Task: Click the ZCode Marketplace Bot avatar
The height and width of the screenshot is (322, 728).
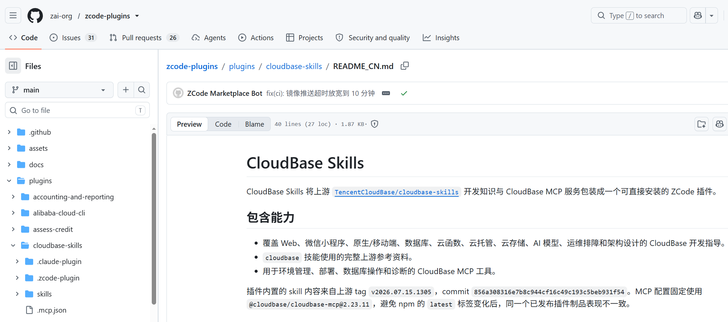Action: (178, 93)
